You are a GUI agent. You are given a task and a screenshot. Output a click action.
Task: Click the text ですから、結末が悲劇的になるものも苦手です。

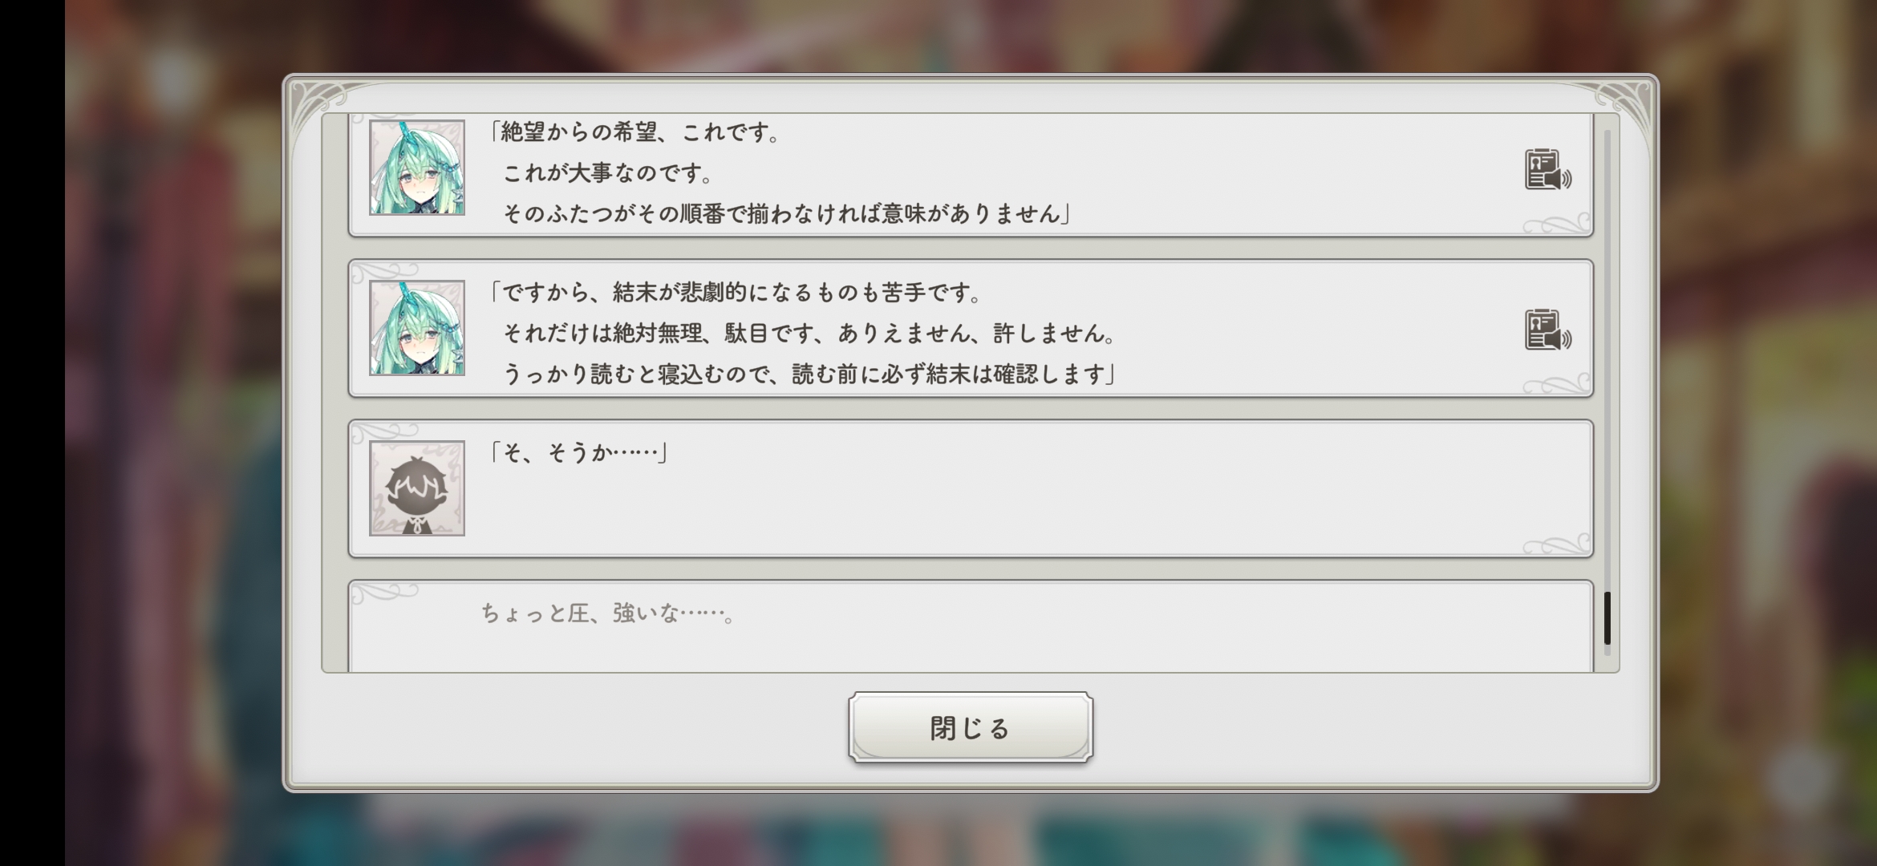(736, 293)
